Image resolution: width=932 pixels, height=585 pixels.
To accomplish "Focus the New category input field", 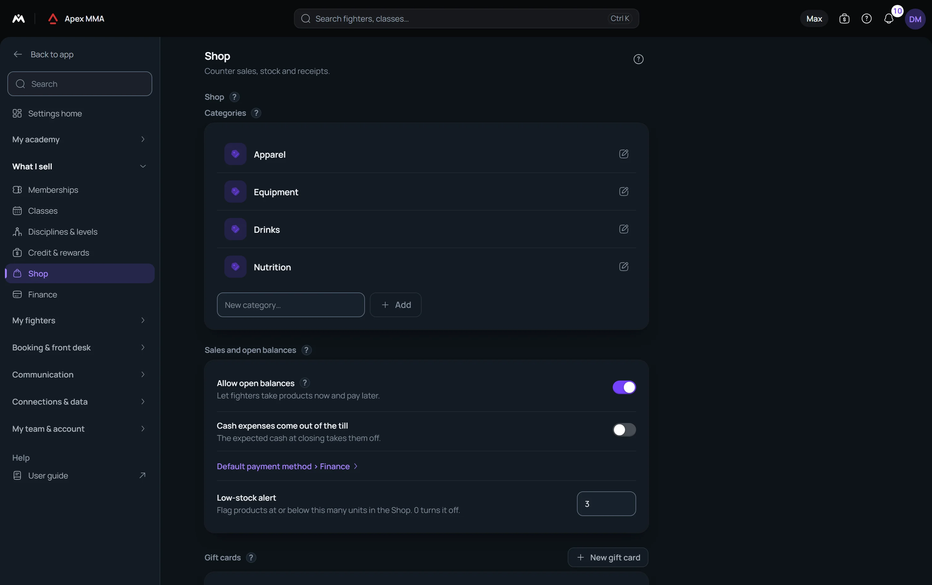I will point(291,305).
